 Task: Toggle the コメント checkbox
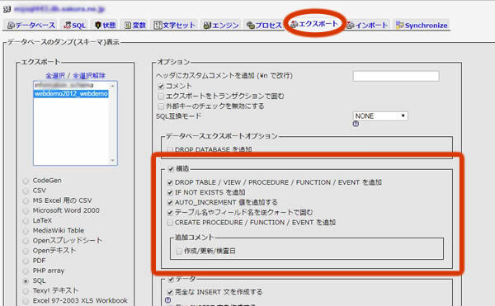click(161, 87)
